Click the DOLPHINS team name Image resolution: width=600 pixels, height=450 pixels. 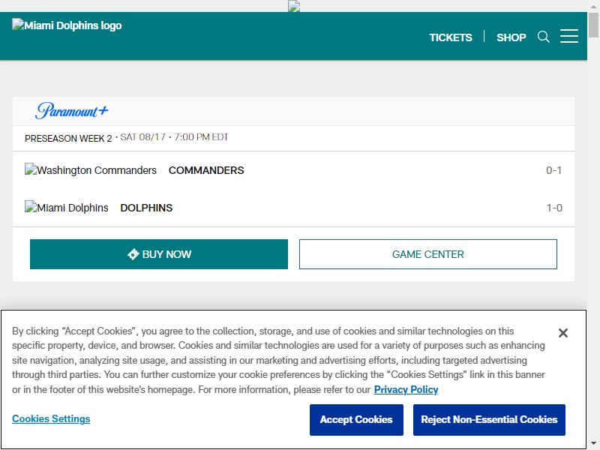coord(146,208)
